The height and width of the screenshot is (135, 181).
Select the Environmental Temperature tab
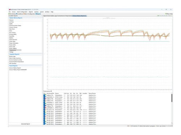[64, 16]
